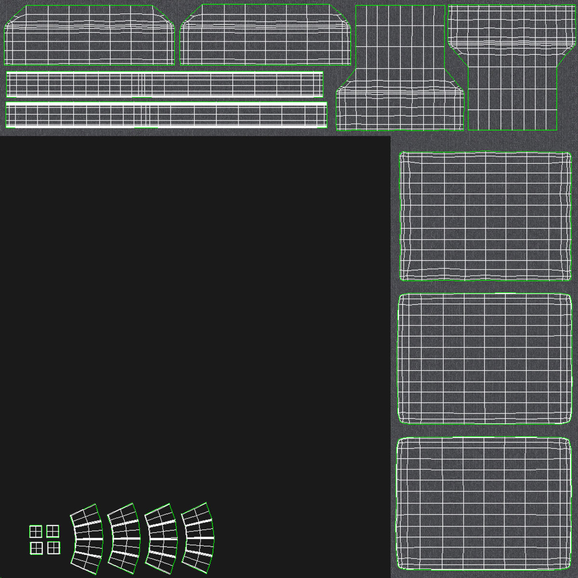Select the middle large rounded-rectangle UV island

485,359
